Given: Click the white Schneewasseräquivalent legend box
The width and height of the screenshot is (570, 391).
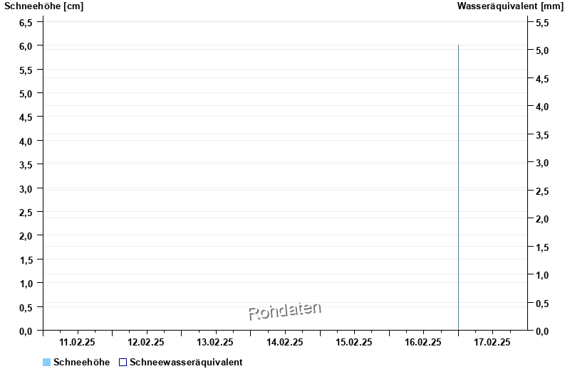Looking at the screenshot, I should [123, 363].
